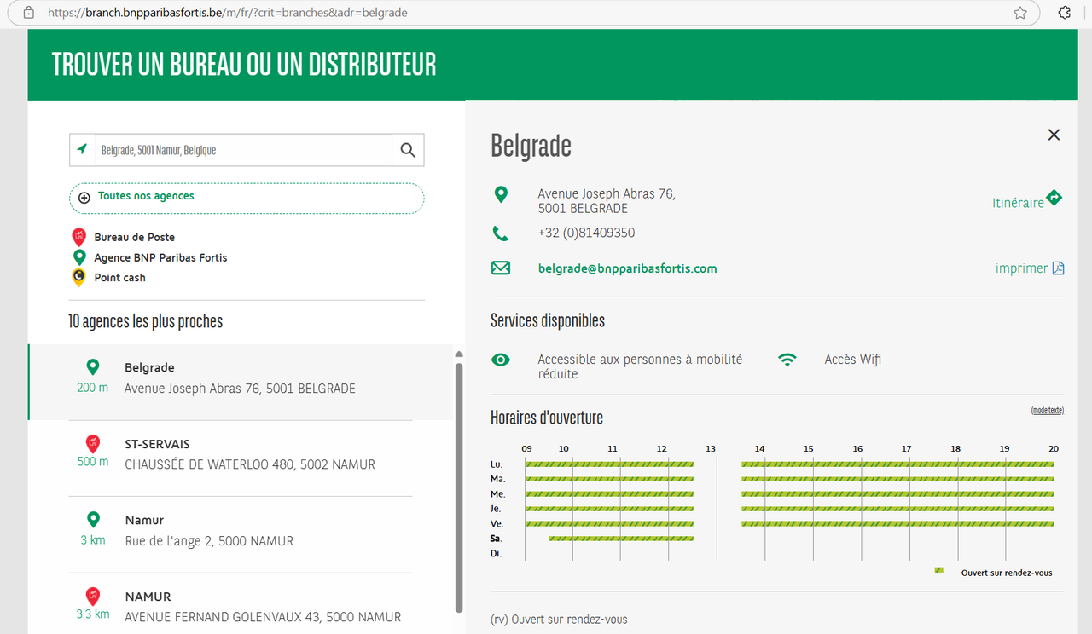Open Itinéraire directions link
Image resolution: width=1092 pixels, height=634 pixels.
point(1018,203)
